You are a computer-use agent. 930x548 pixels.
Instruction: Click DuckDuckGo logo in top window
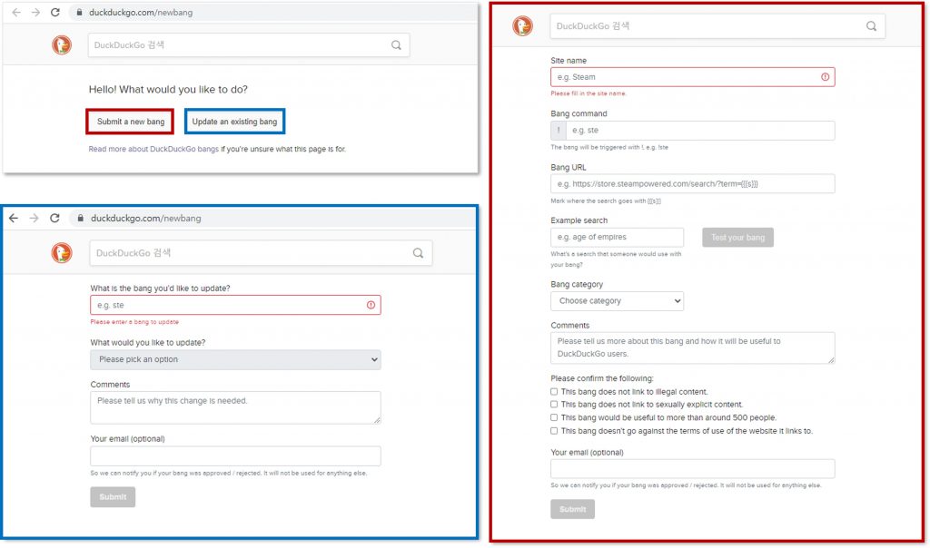point(62,45)
